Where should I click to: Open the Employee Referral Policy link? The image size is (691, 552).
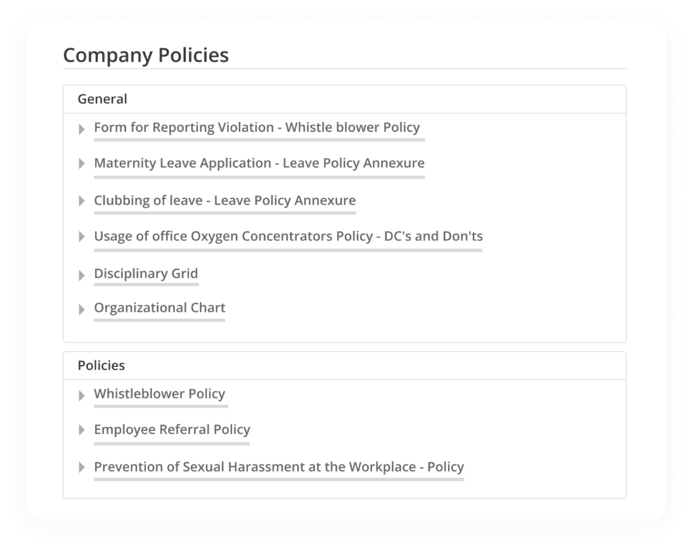172,430
